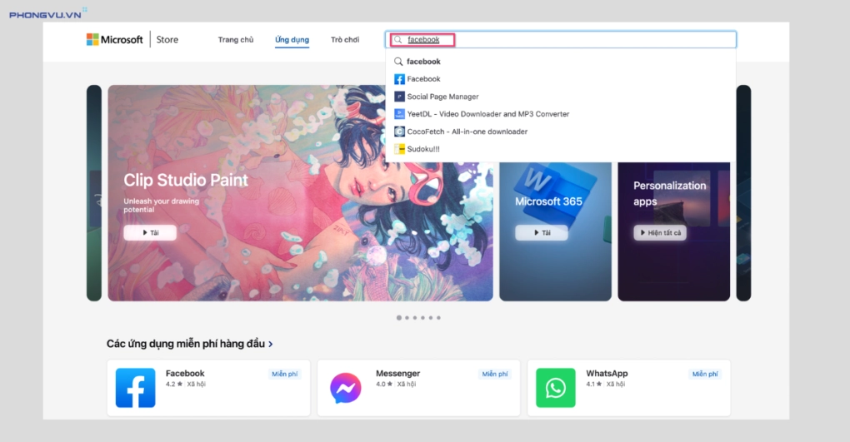Click the Sudoku!!! app icon
This screenshot has height=442, width=850.
point(399,149)
